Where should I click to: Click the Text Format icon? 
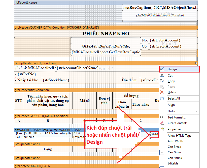click(162, 117)
